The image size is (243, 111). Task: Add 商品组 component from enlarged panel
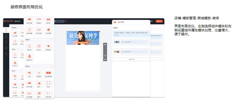[x=30, y=47]
